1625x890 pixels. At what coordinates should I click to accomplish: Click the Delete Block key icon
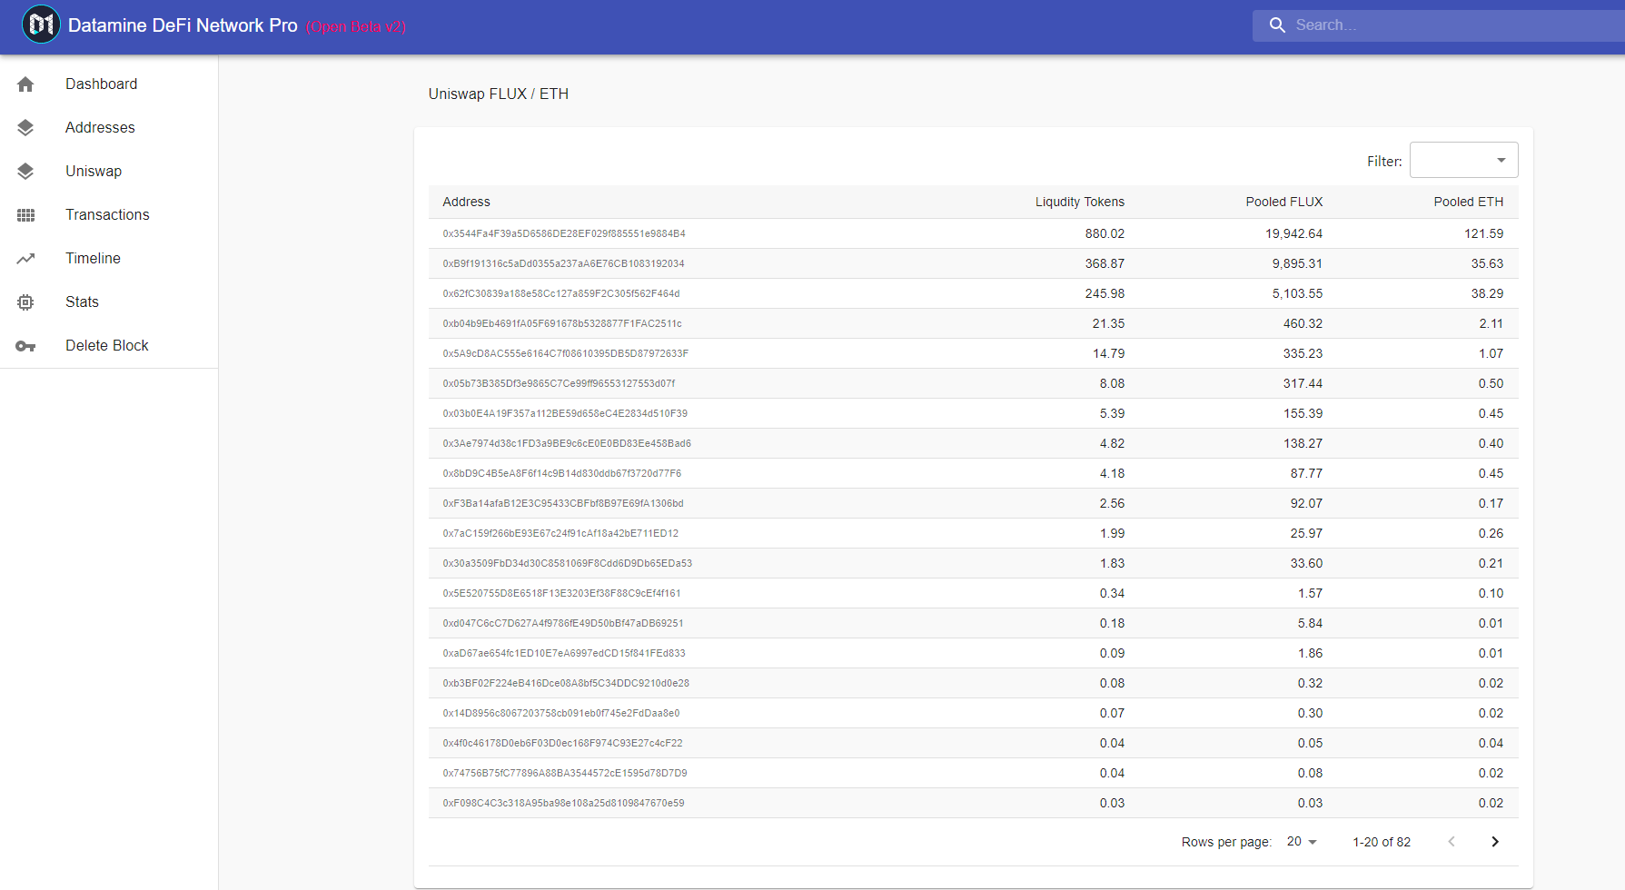[25, 346]
